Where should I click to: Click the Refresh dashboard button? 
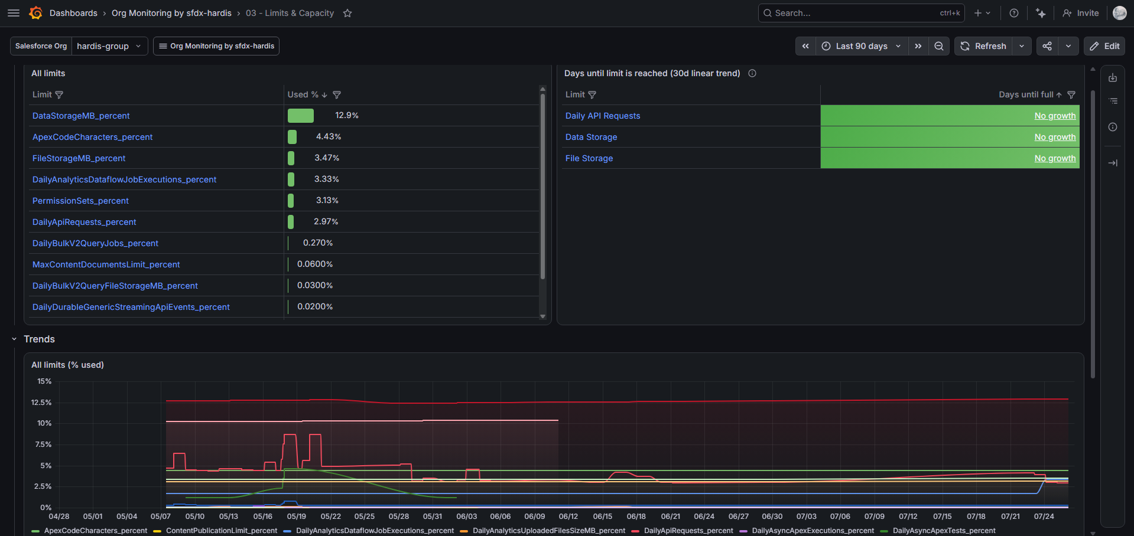pos(984,46)
